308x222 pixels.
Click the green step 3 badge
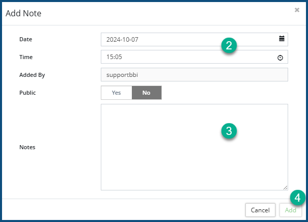point(229,131)
